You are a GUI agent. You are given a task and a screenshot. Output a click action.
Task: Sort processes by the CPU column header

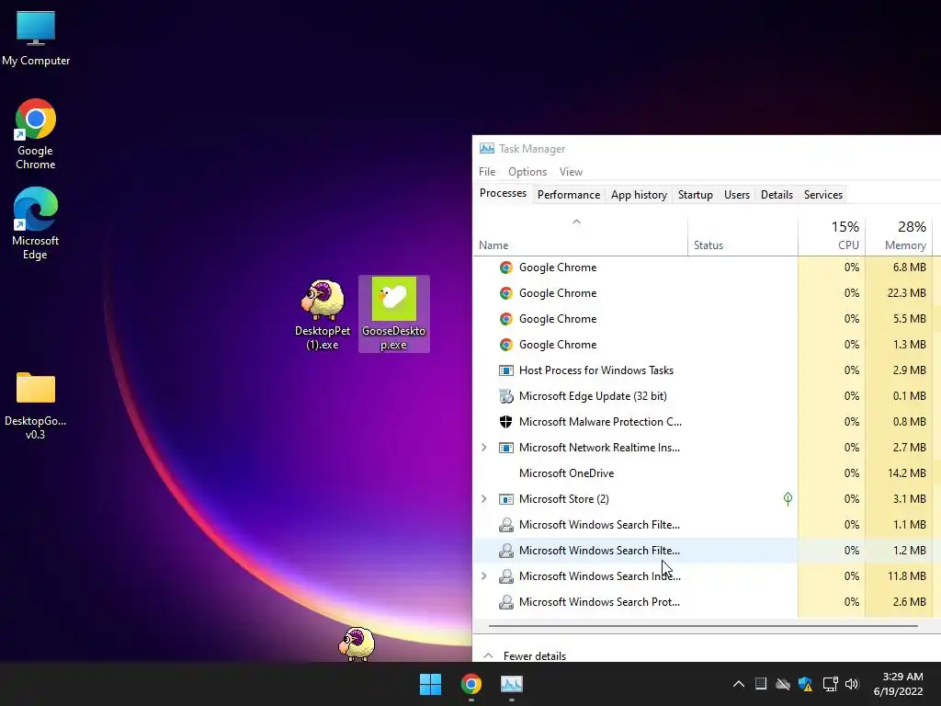pos(832,235)
